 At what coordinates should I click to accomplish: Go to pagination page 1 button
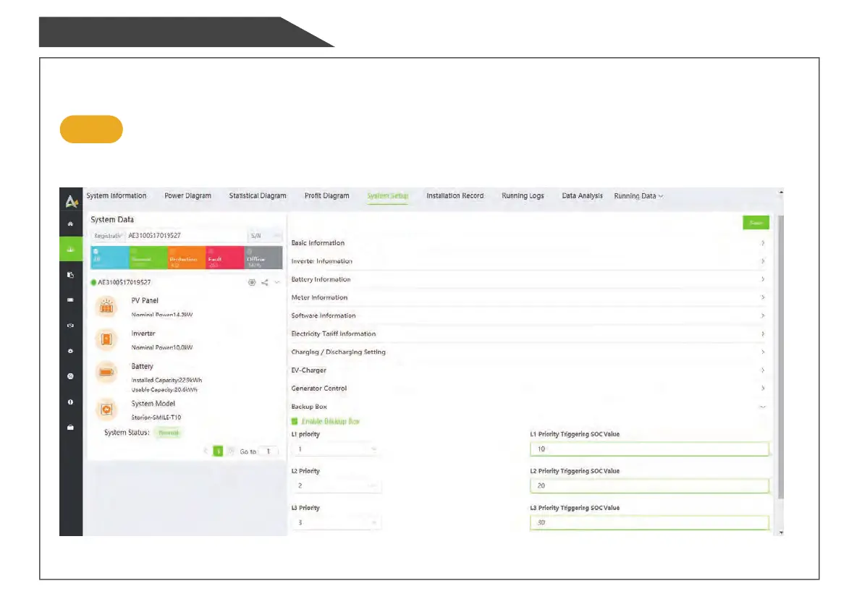[x=219, y=451]
